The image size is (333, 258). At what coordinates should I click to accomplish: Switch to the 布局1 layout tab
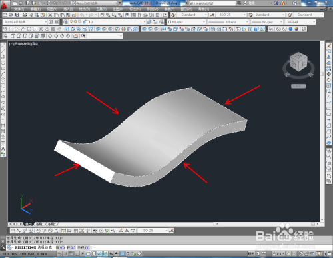click(39, 224)
